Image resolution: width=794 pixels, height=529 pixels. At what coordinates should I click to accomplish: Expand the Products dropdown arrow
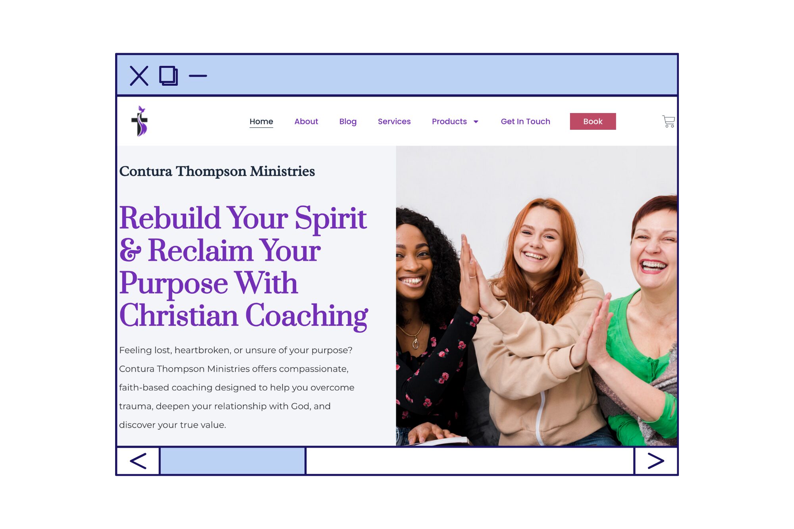click(x=476, y=122)
